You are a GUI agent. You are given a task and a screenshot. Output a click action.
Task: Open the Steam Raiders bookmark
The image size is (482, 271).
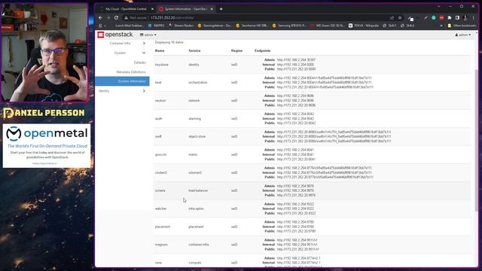click(x=182, y=26)
